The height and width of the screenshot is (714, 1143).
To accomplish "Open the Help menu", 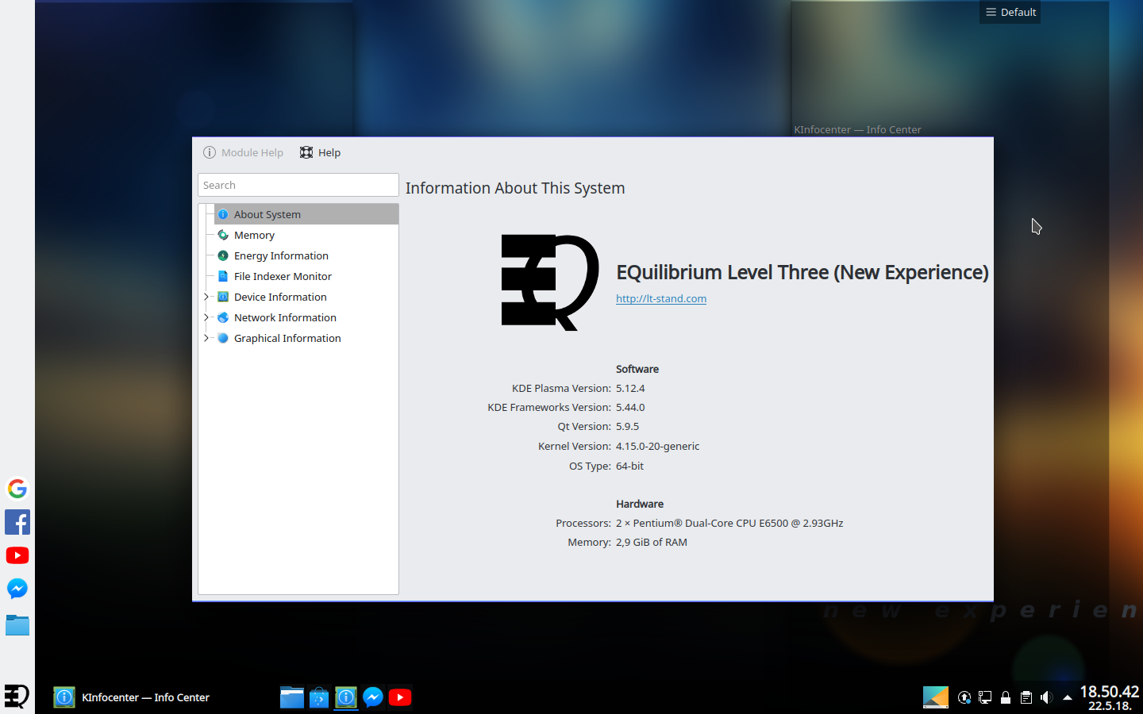I will coord(320,152).
